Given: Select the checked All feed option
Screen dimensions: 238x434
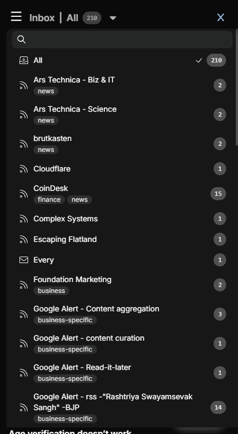Looking at the screenshot, I should (122, 60).
